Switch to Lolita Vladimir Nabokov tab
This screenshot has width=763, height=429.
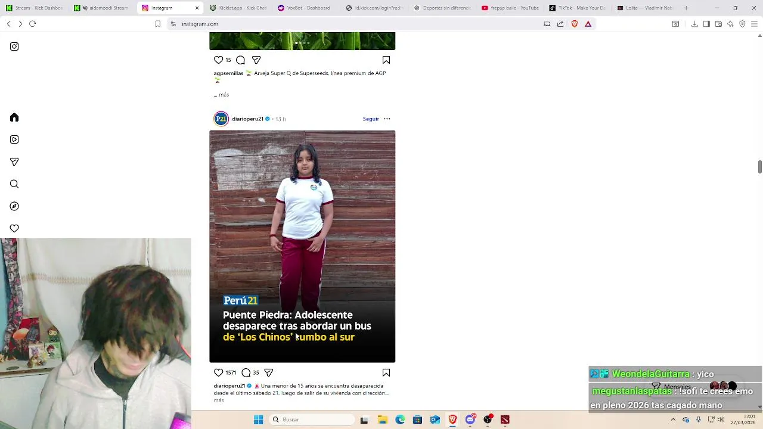coord(646,8)
